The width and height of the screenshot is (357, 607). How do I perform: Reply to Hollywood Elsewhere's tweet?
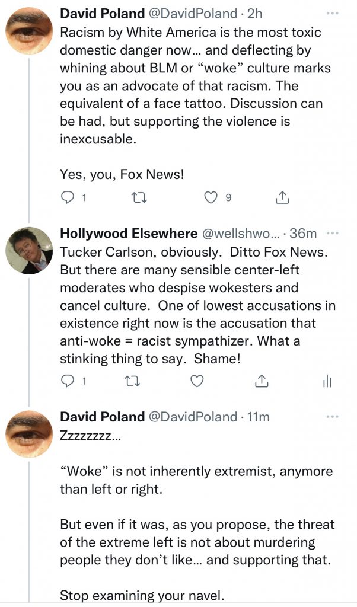click(69, 382)
